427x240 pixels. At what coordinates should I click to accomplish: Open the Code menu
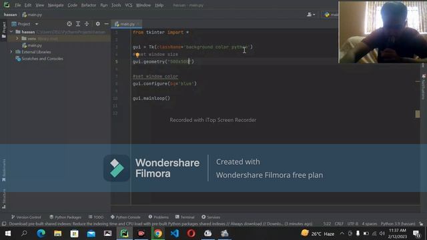tap(72, 5)
